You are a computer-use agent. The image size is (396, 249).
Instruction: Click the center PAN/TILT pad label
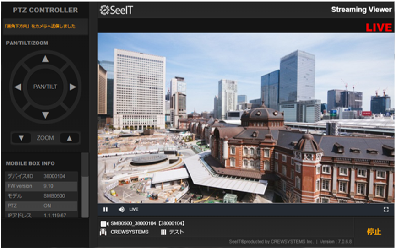(45, 87)
